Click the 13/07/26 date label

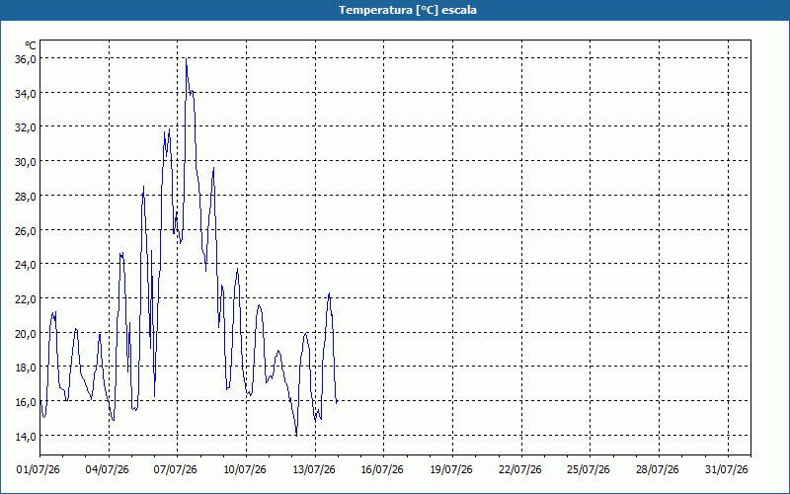click(x=313, y=470)
